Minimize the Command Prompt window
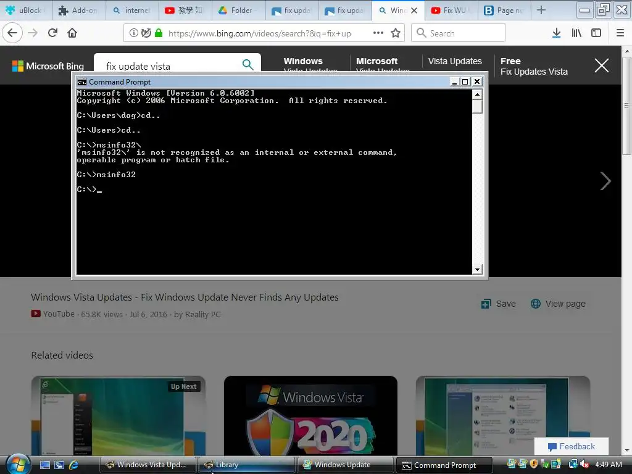Image resolution: width=632 pixels, height=474 pixels. [x=454, y=82]
